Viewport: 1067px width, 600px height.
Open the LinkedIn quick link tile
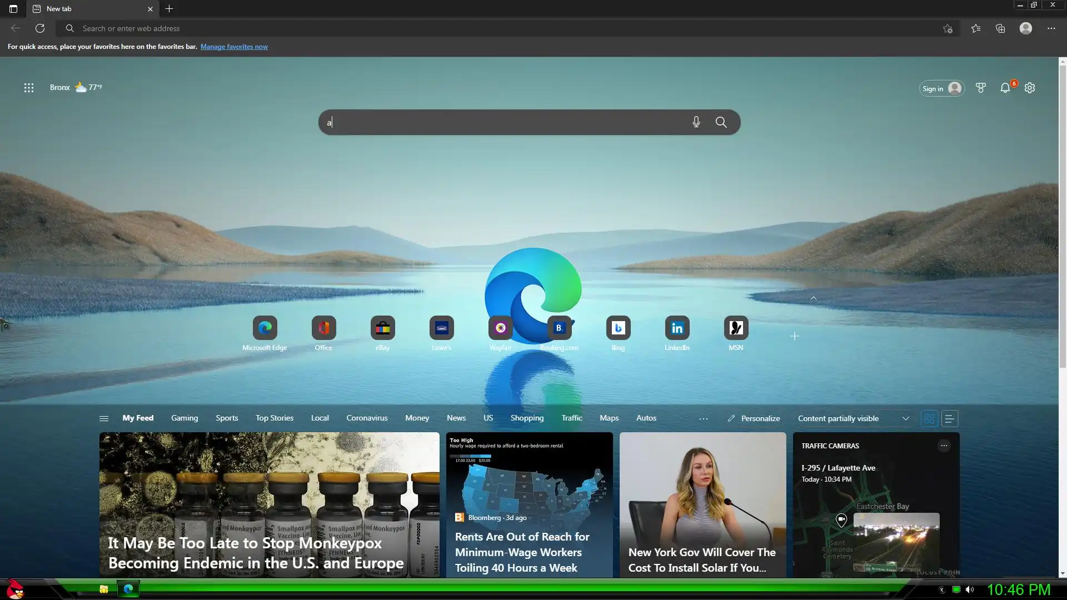point(677,328)
